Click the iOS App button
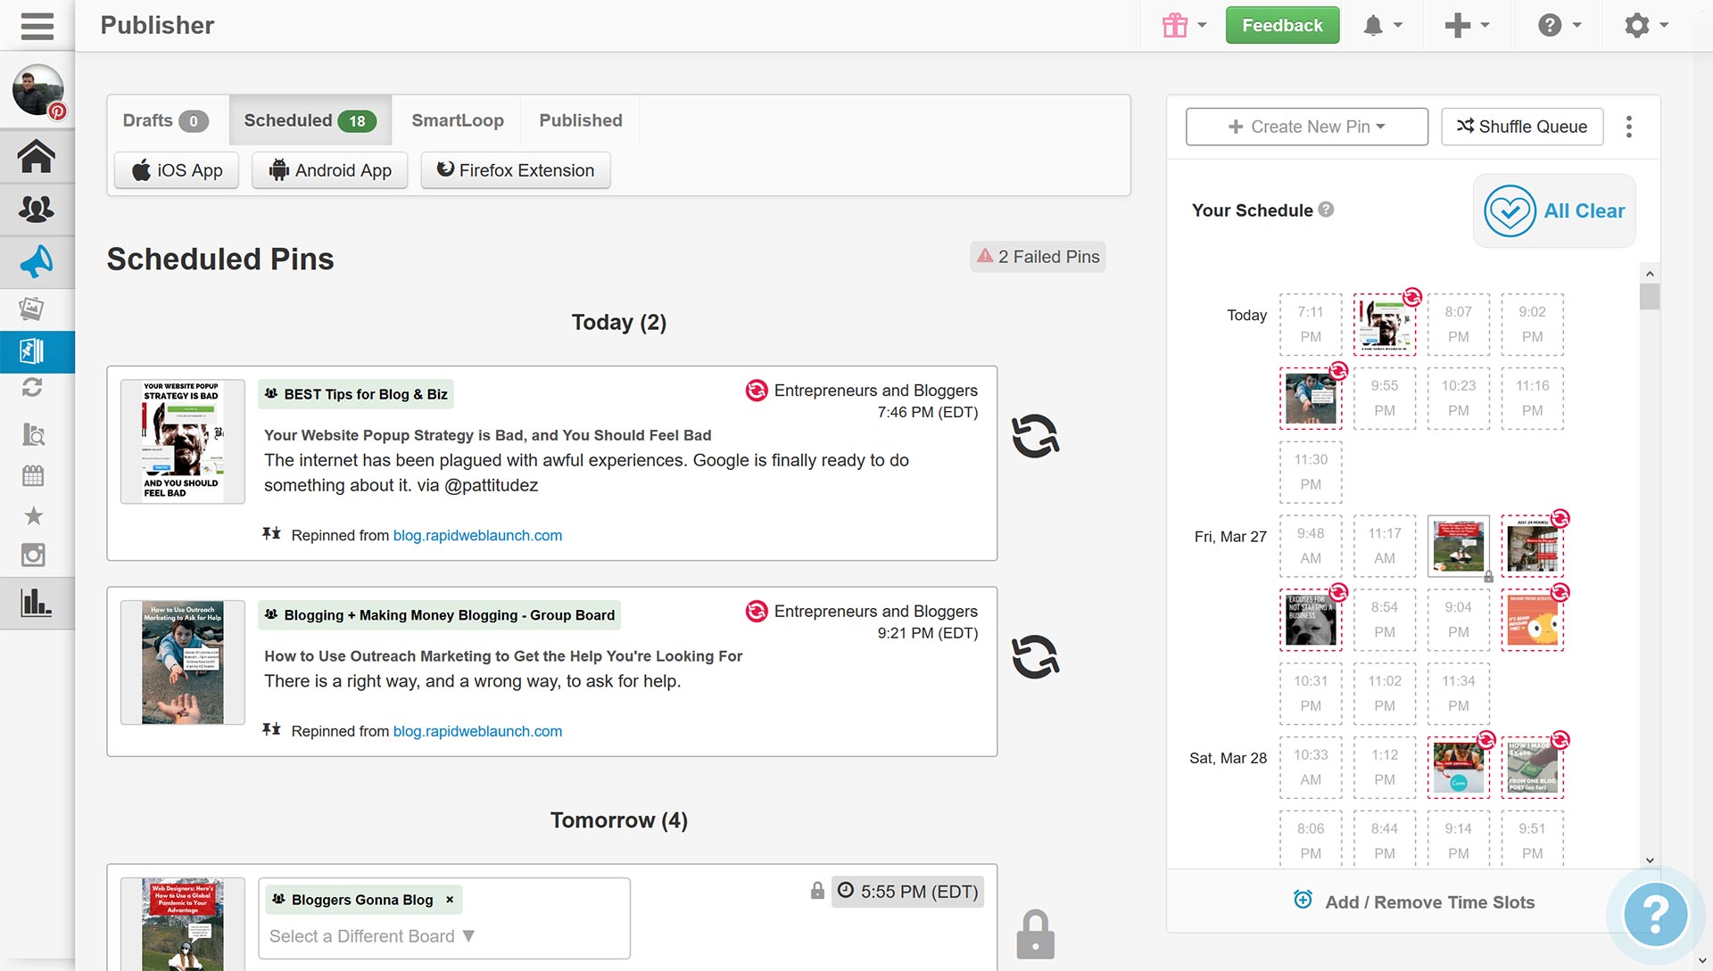Screen dimensions: 1713x971 pyautogui.click(x=177, y=170)
